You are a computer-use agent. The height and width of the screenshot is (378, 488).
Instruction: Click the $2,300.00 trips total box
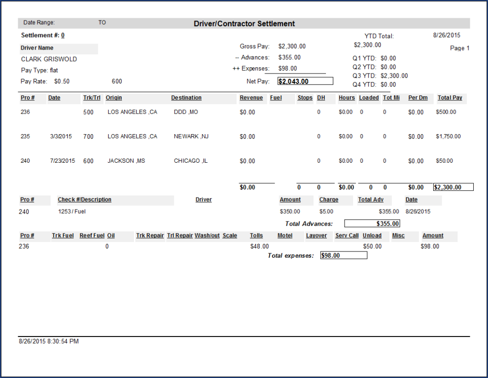point(453,187)
